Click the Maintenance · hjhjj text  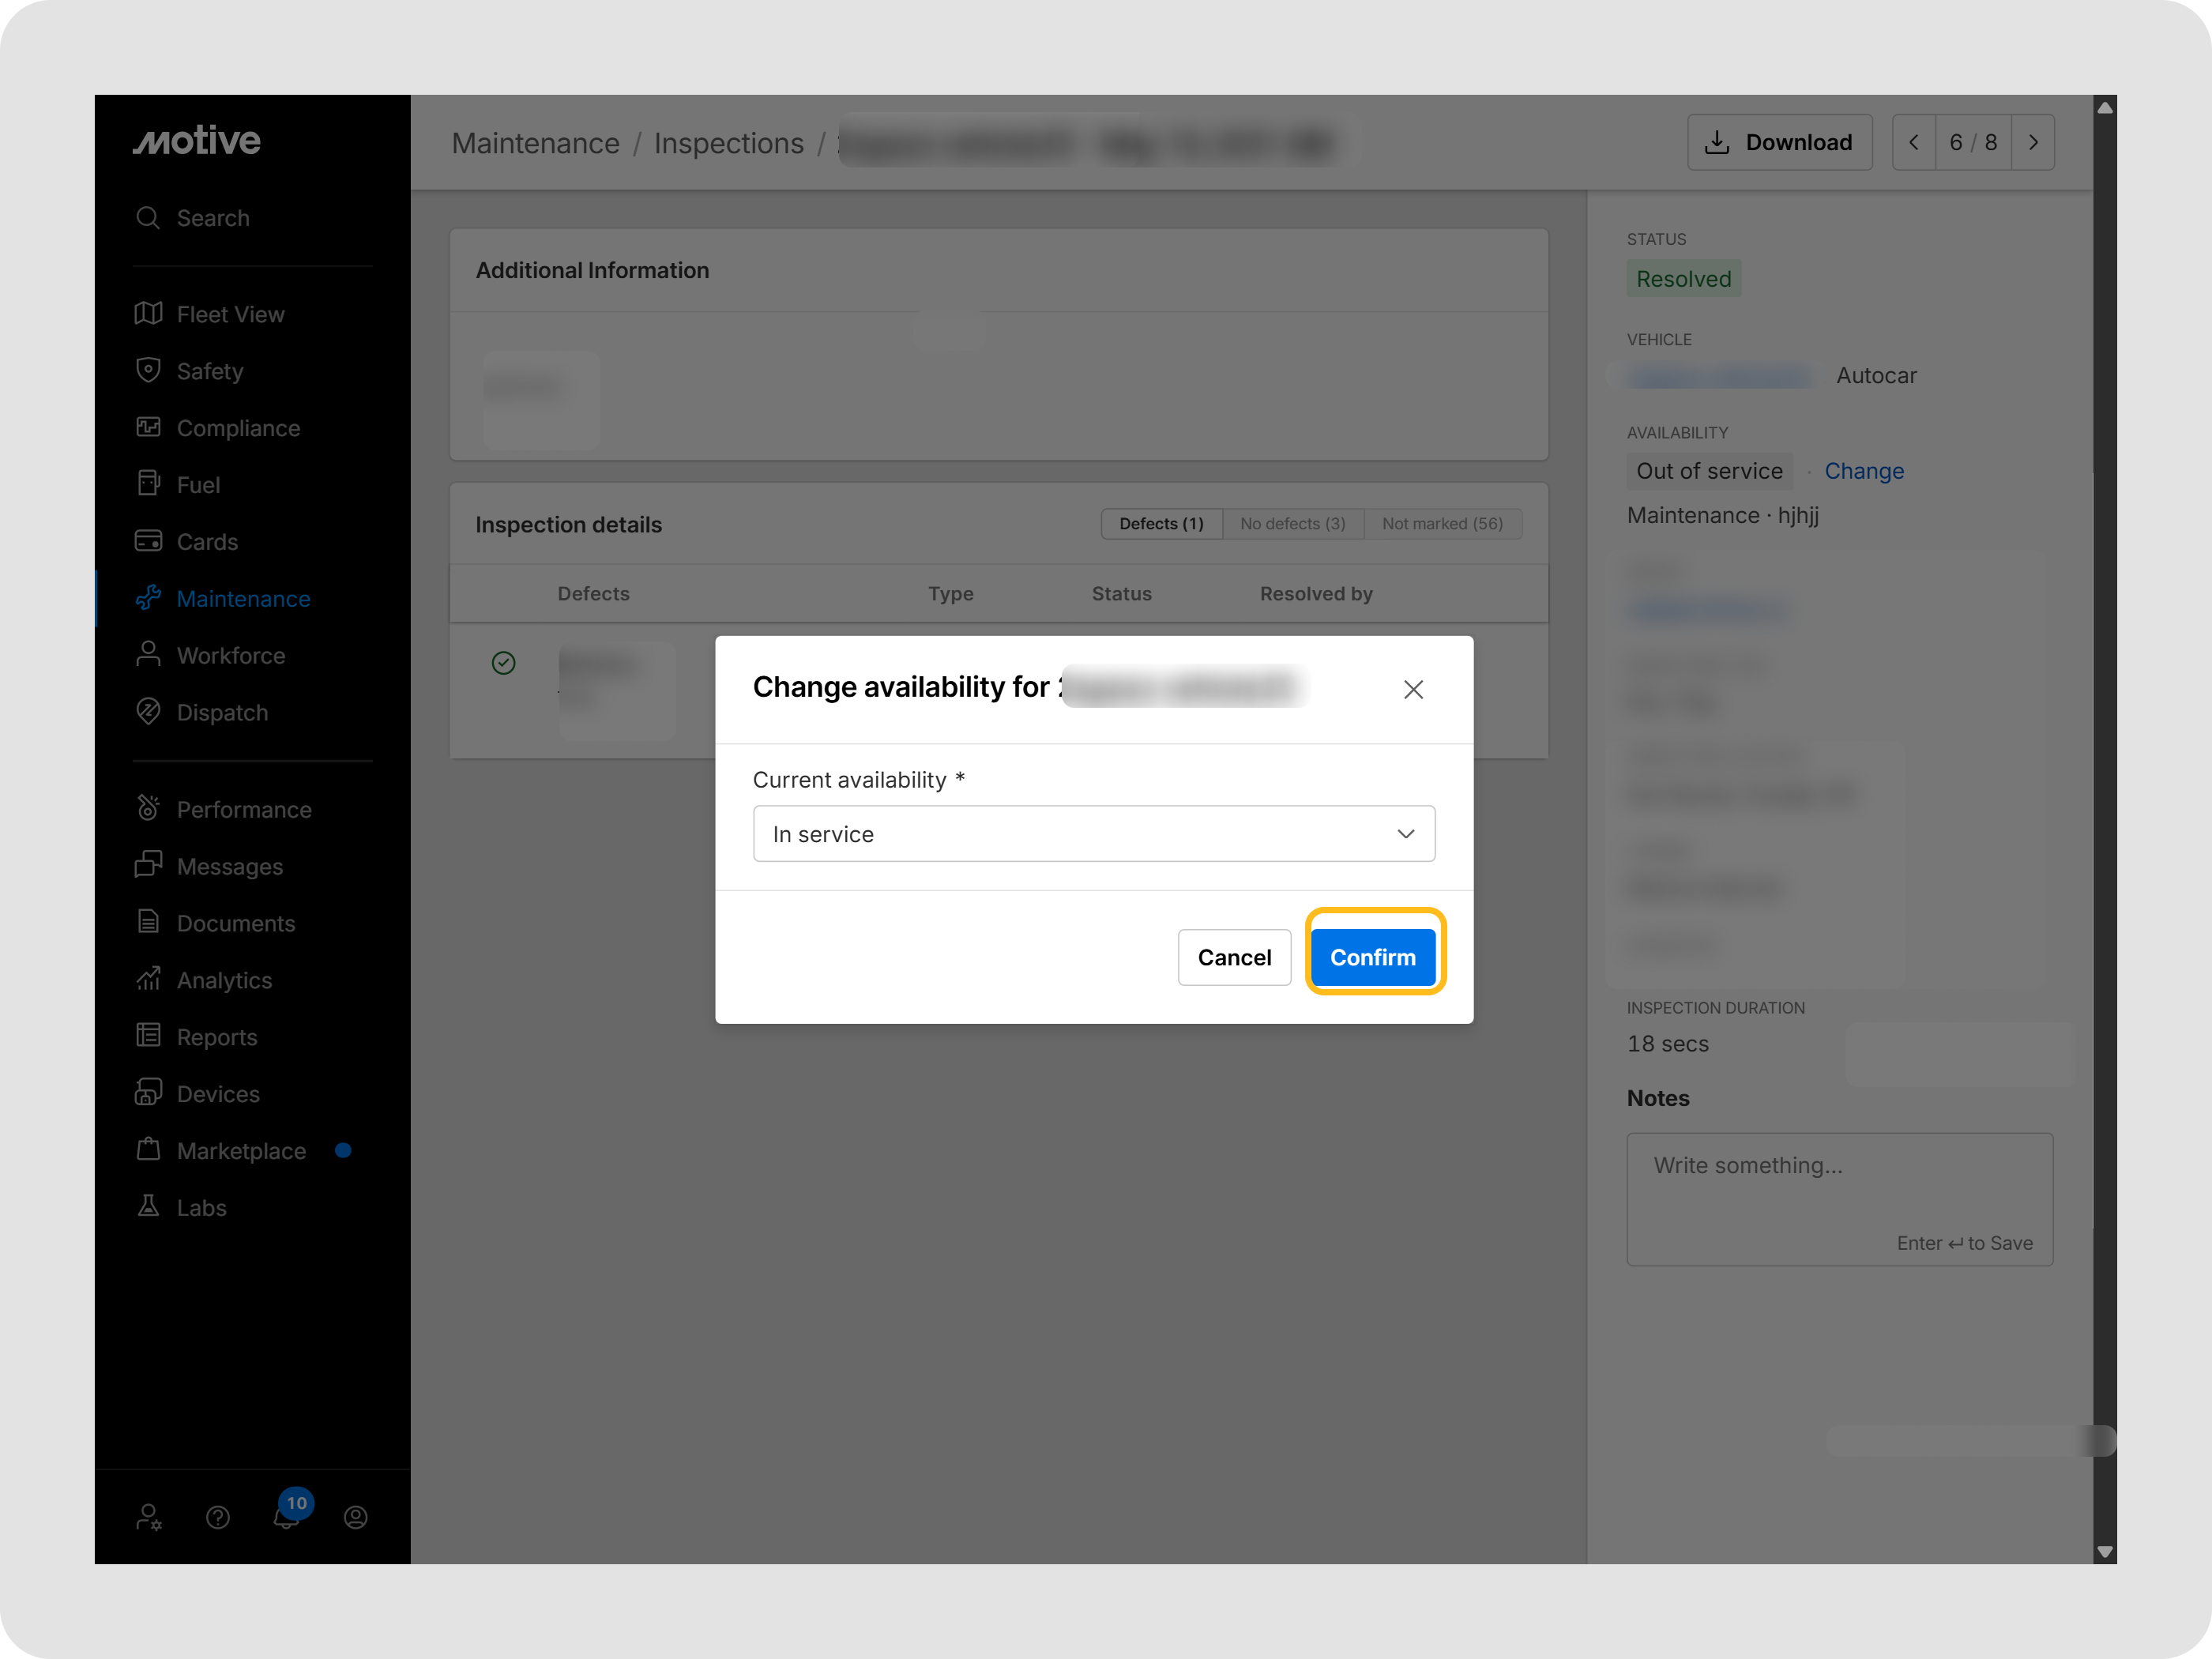(x=1723, y=516)
